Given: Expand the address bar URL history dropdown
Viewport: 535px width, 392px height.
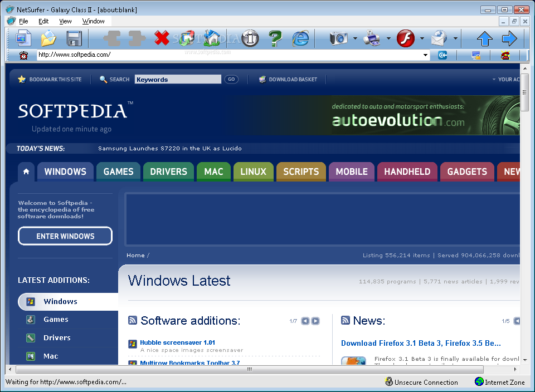Looking at the screenshot, I should (425, 55).
